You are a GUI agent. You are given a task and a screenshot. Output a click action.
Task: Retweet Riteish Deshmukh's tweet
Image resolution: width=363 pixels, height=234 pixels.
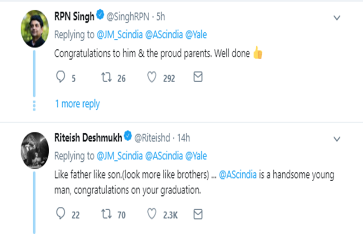(x=105, y=214)
